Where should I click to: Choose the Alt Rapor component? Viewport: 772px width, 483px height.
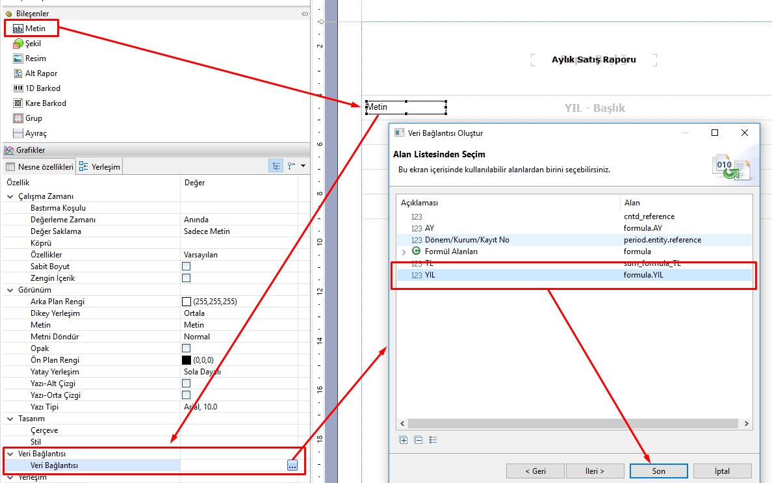(41, 73)
